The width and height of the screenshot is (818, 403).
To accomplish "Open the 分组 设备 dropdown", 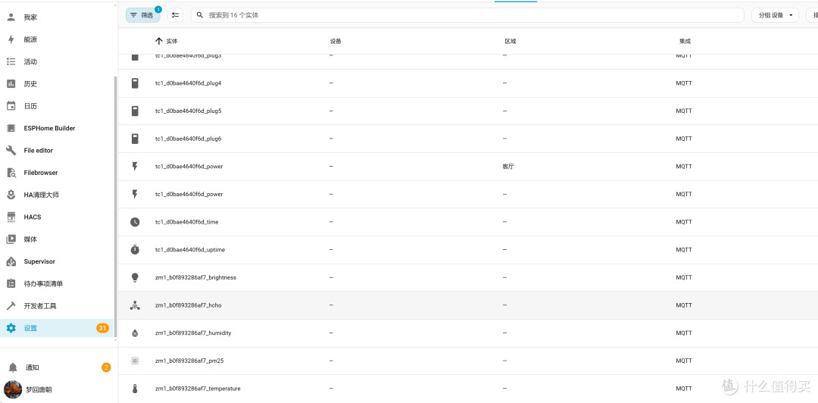I will click(x=775, y=15).
